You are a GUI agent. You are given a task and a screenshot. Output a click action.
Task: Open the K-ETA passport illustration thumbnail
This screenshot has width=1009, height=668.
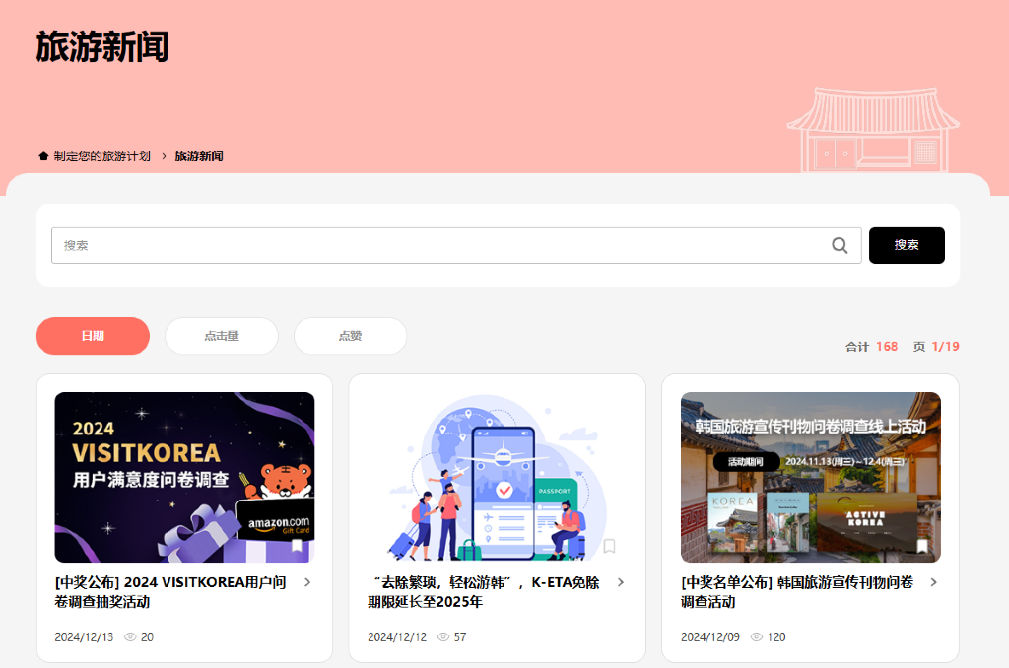498,478
